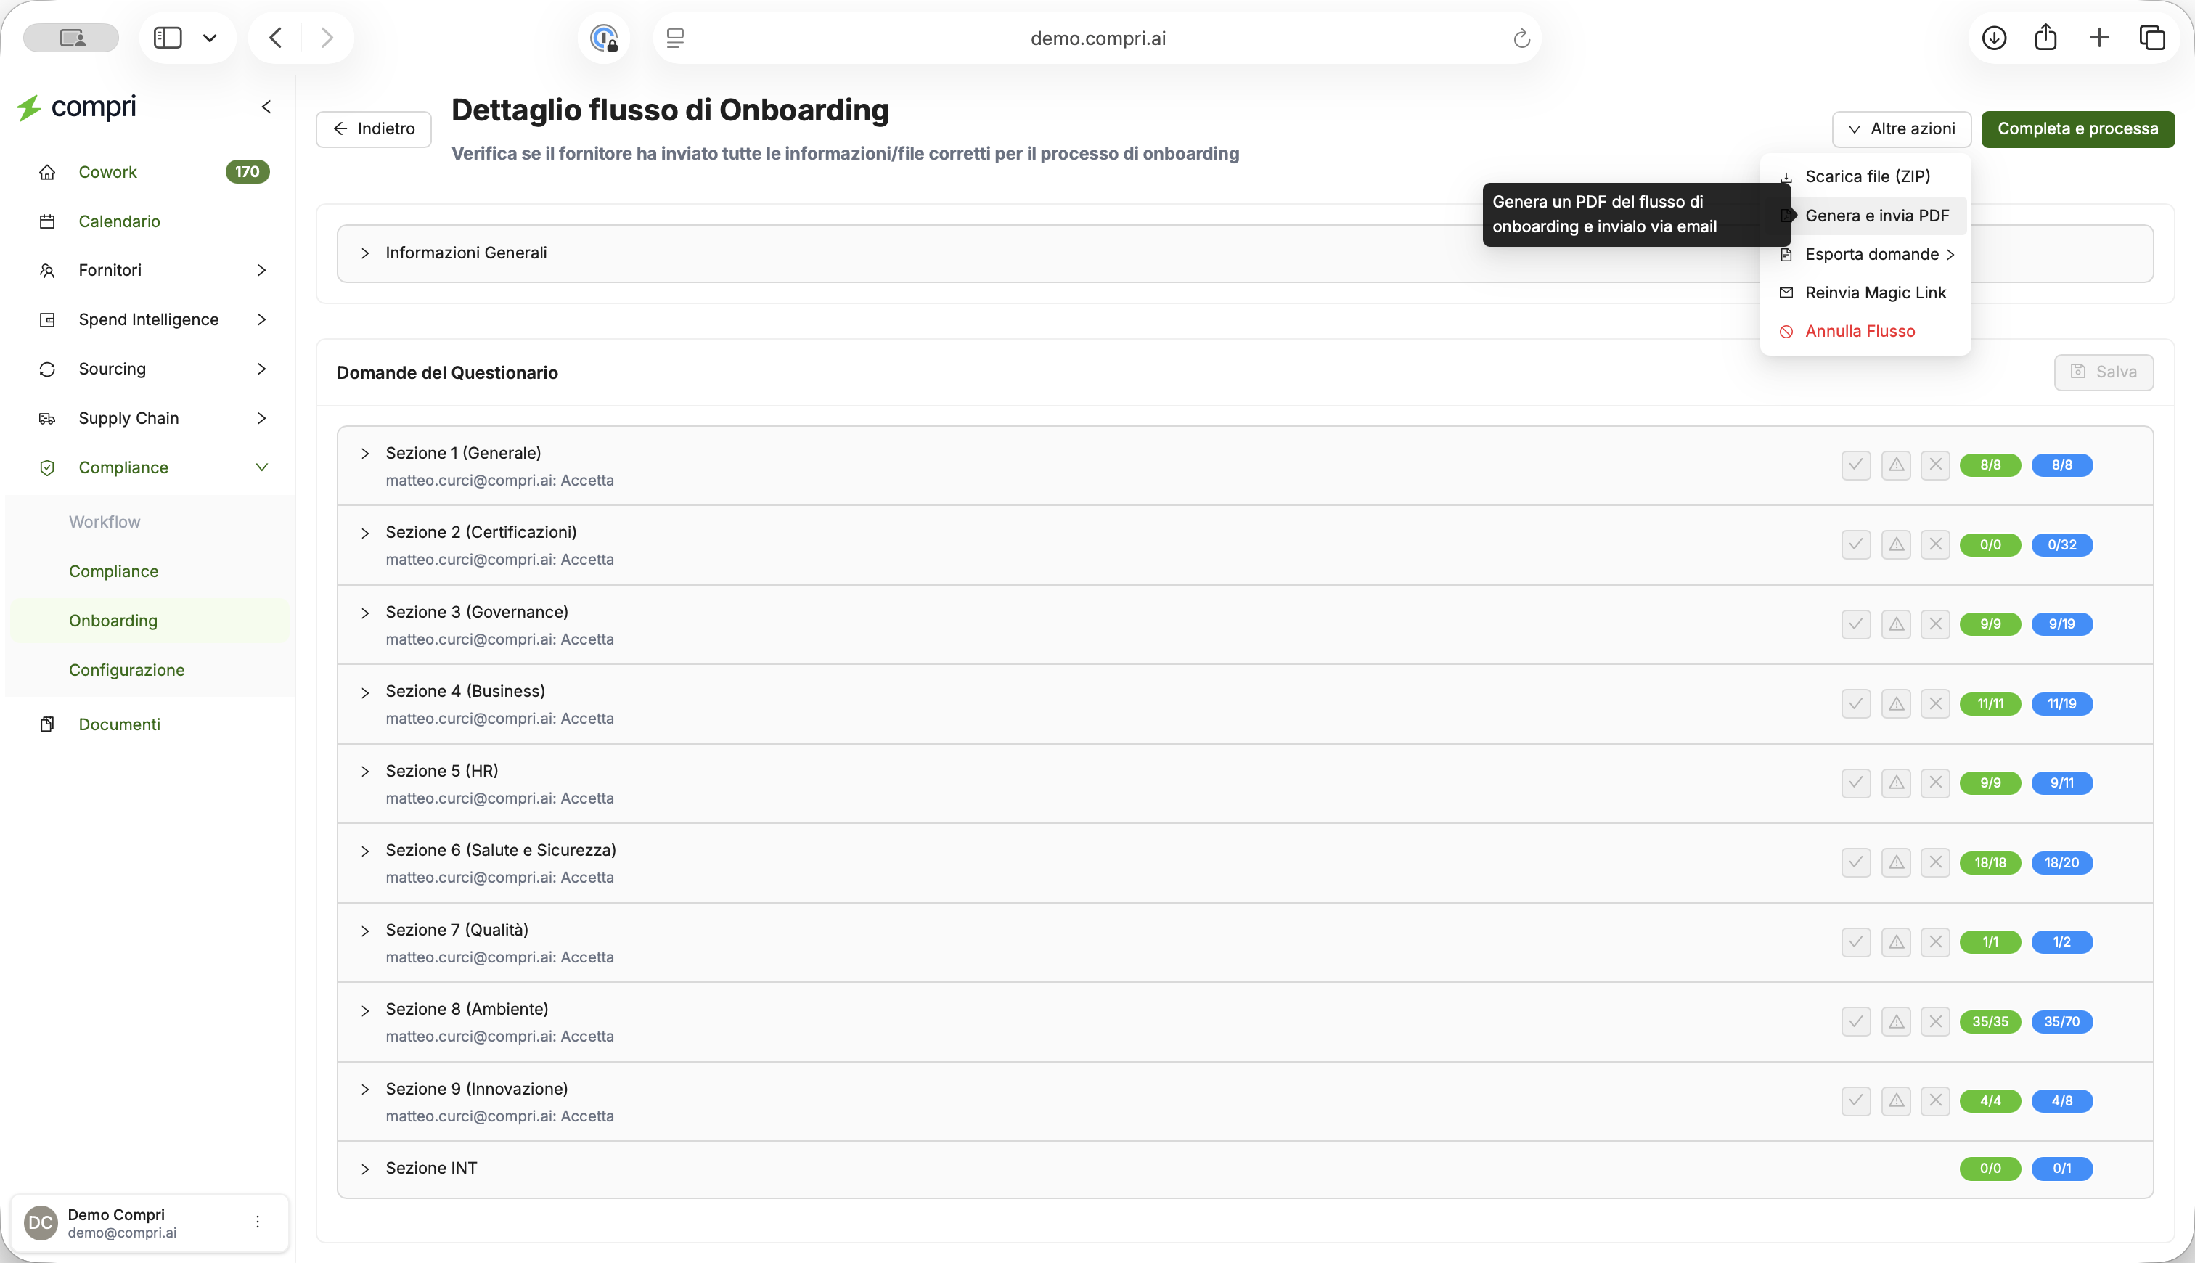The image size is (2195, 1263).
Task: Click the Cowork home icon
Action: [48, 172]
